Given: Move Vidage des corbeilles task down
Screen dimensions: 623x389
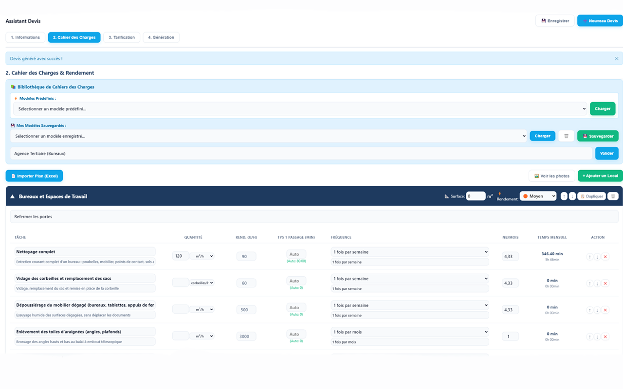Looking at the screenshot, I should (x=597, y=283).
